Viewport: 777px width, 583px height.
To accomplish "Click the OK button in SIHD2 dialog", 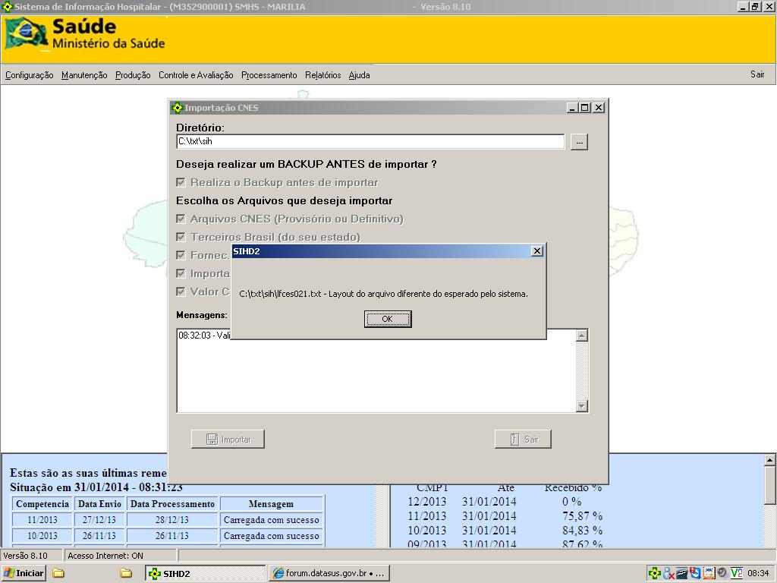I will pyautogui.click(x=388, y=319).
